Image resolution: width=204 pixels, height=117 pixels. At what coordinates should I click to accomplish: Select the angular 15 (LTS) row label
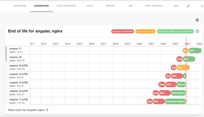point(19,65)
